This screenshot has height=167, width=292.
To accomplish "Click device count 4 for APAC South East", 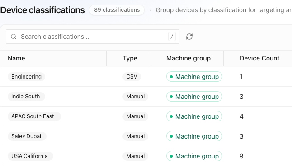I will 241,116.
